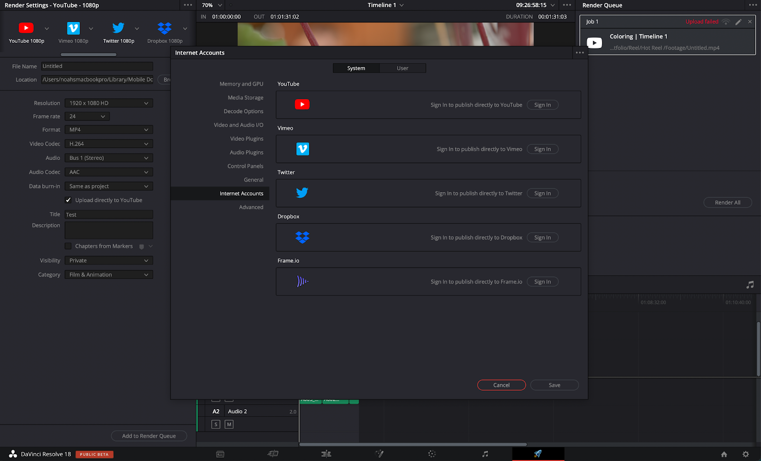
Task: Select the Dropbox 1080p render preset icon
Action: [x=165, y=28]
